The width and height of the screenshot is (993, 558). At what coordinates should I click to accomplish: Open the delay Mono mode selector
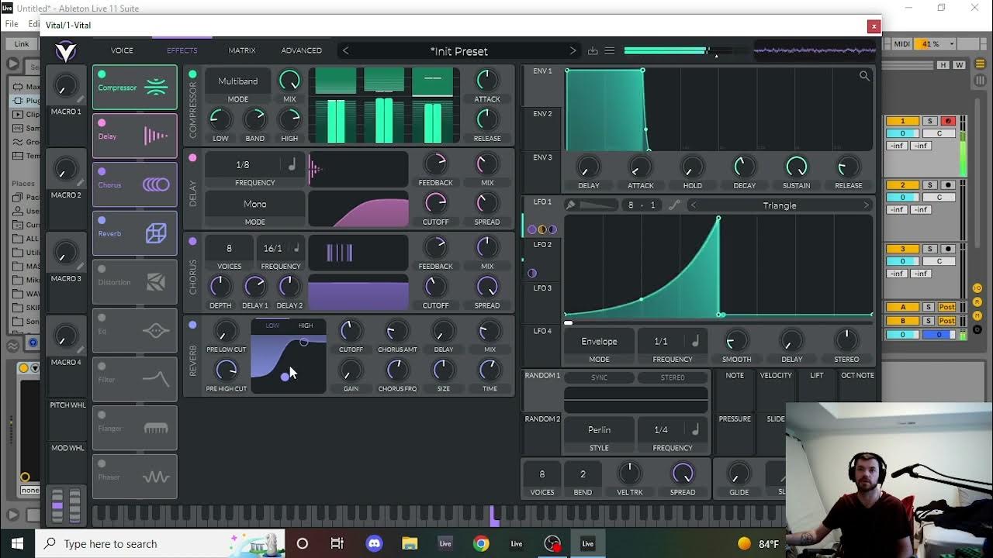pyautogui.click(x=254, y=204)
